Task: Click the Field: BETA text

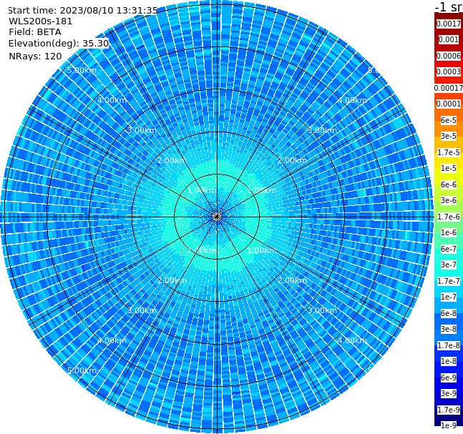Action: (35, 32)
